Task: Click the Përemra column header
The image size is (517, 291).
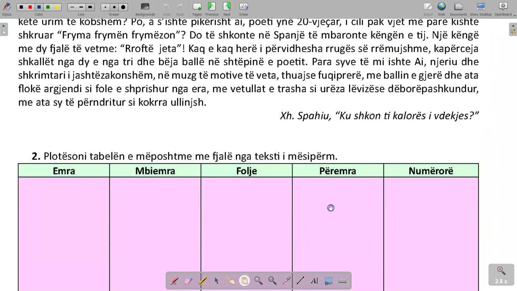Action: click(338, 171)
